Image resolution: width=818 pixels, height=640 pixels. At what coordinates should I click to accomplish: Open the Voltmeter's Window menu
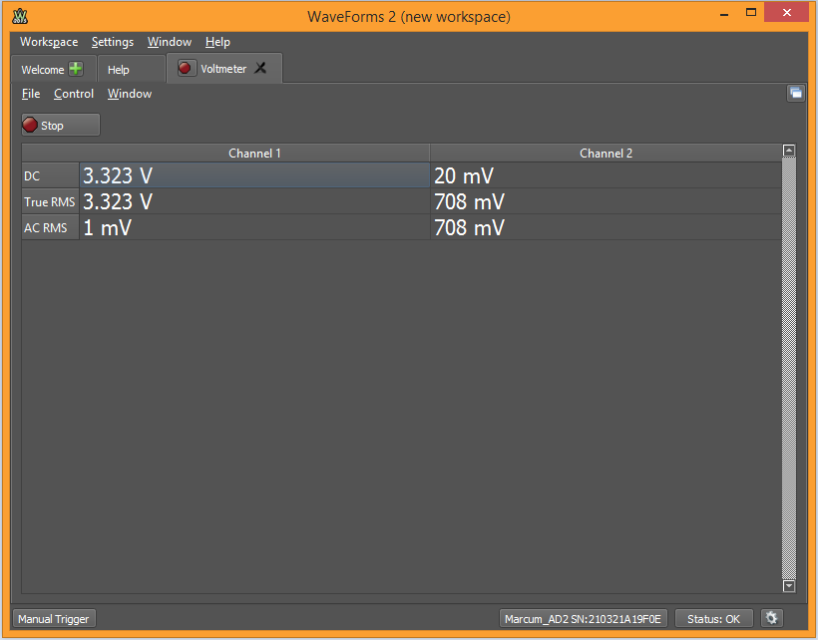point(130,94)
